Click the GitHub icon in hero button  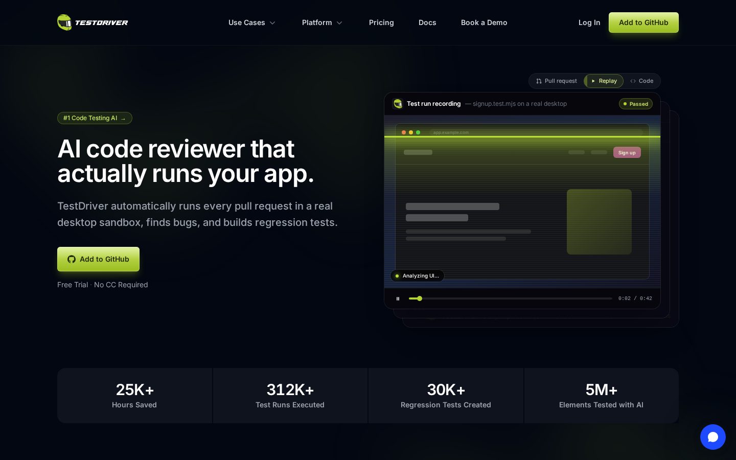pyautogui.click(x=72, y=259)
